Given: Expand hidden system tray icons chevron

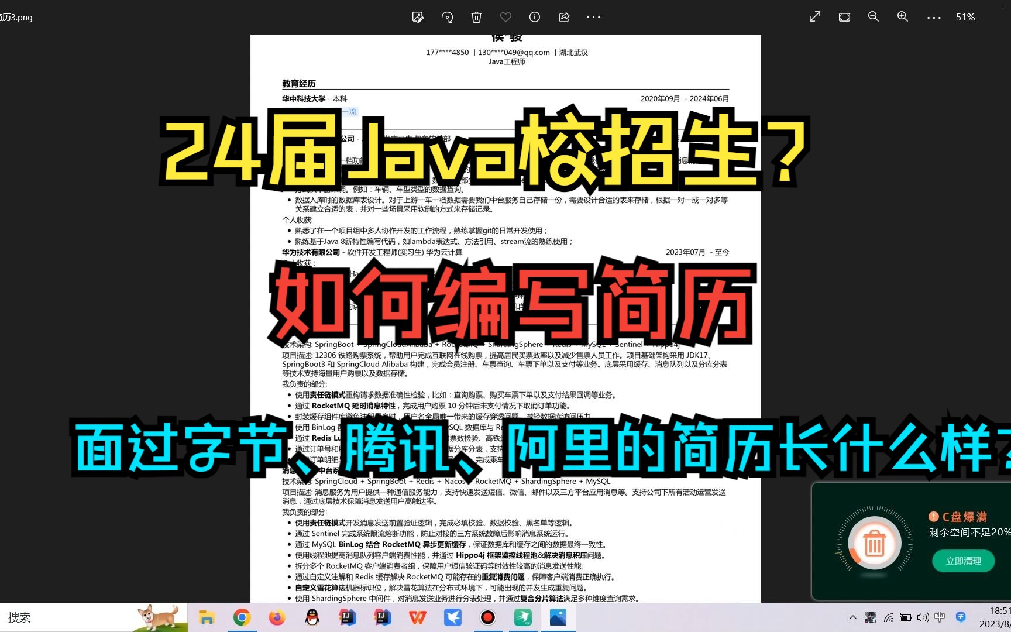Looking at the screenshot, I should [x=853, y=617].
